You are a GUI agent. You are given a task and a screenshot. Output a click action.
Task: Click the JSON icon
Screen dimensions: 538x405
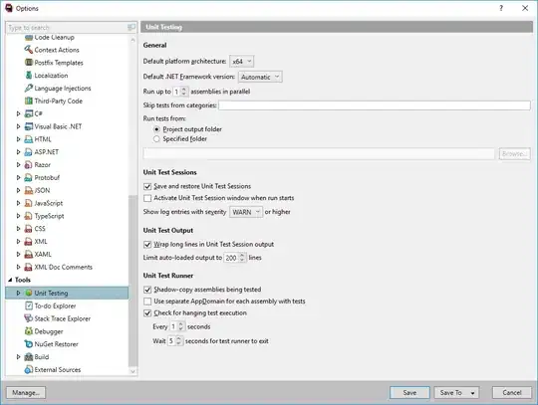tap(29, 190)
